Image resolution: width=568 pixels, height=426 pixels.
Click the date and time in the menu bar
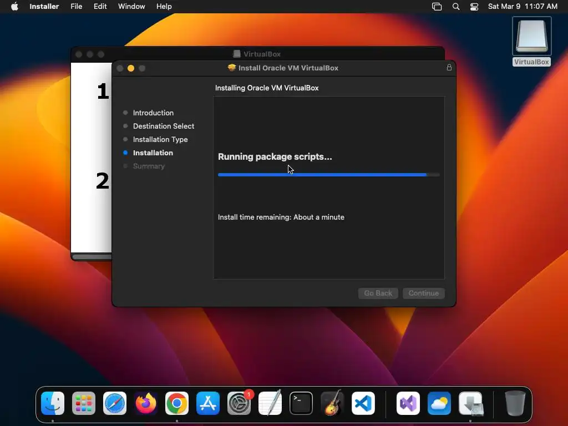click(523, 7)
